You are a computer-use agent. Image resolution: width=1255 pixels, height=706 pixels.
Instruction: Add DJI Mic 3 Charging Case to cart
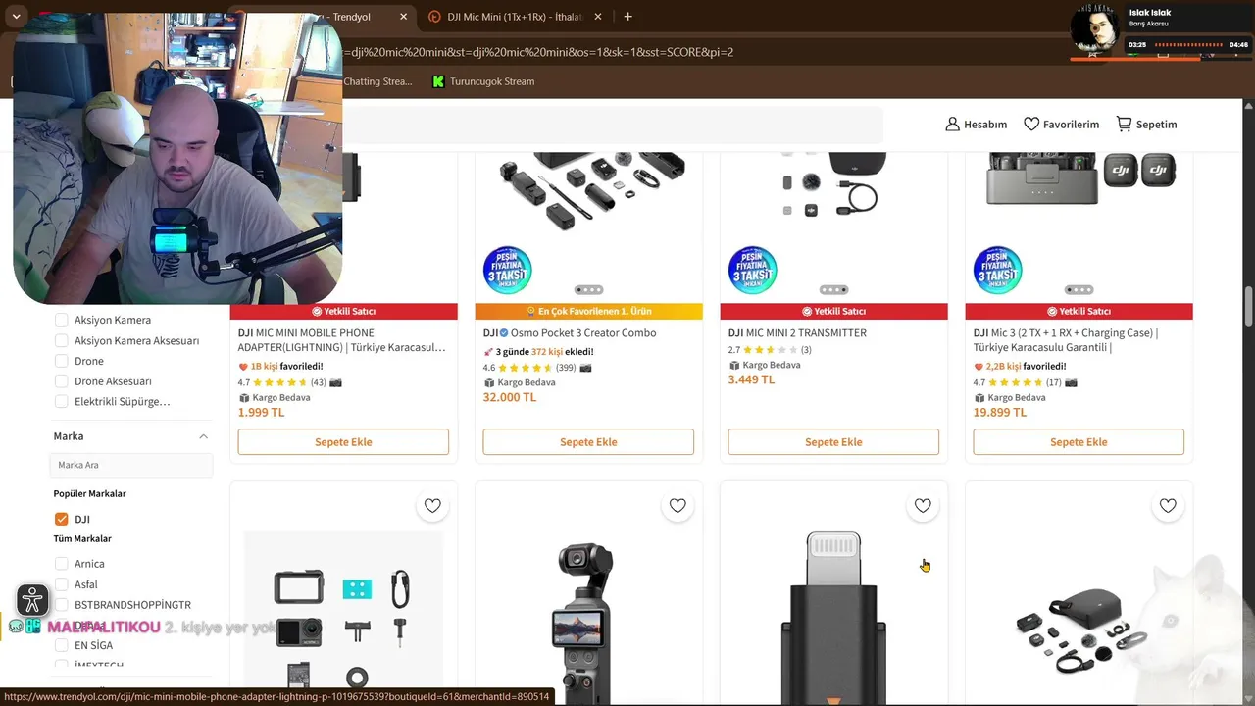[1079, 442]
